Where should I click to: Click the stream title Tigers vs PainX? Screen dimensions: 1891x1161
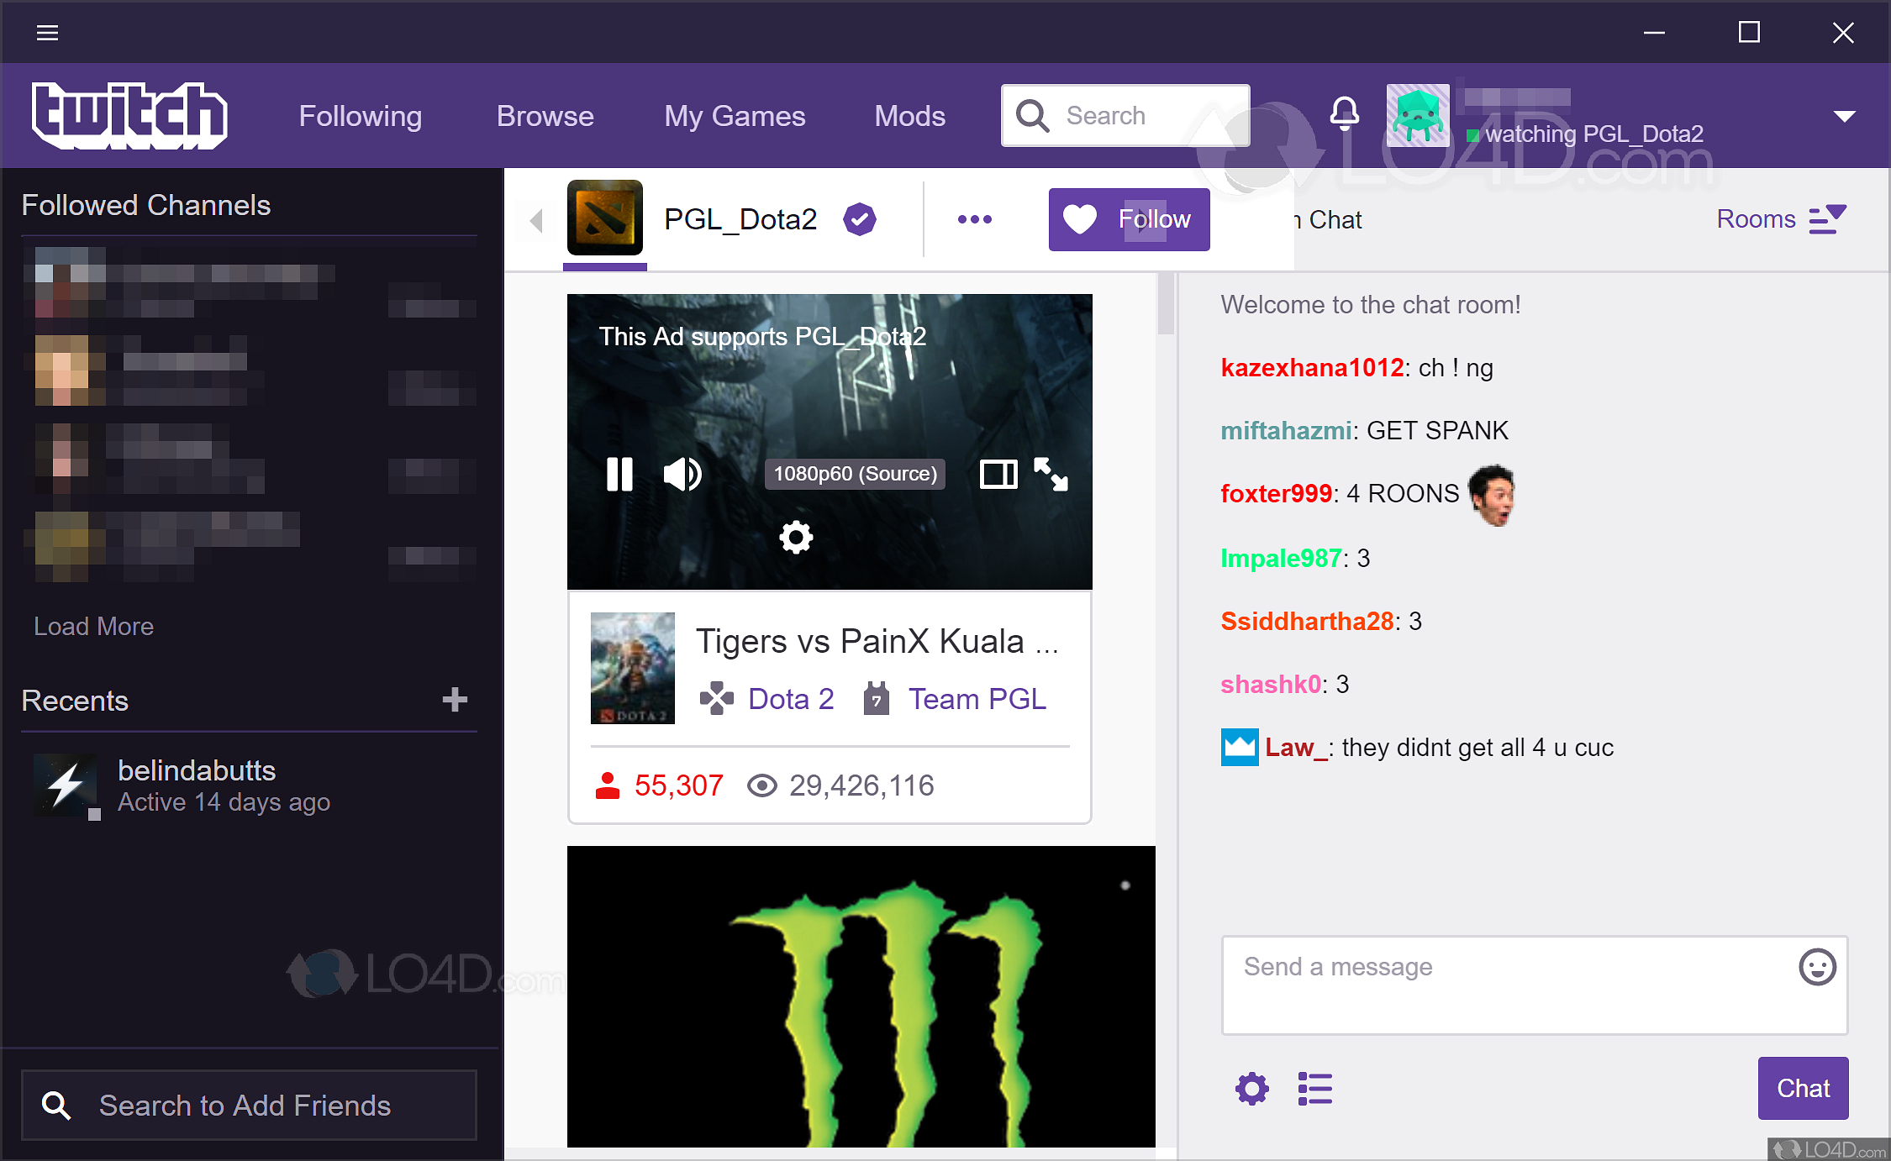coord(877,642)
